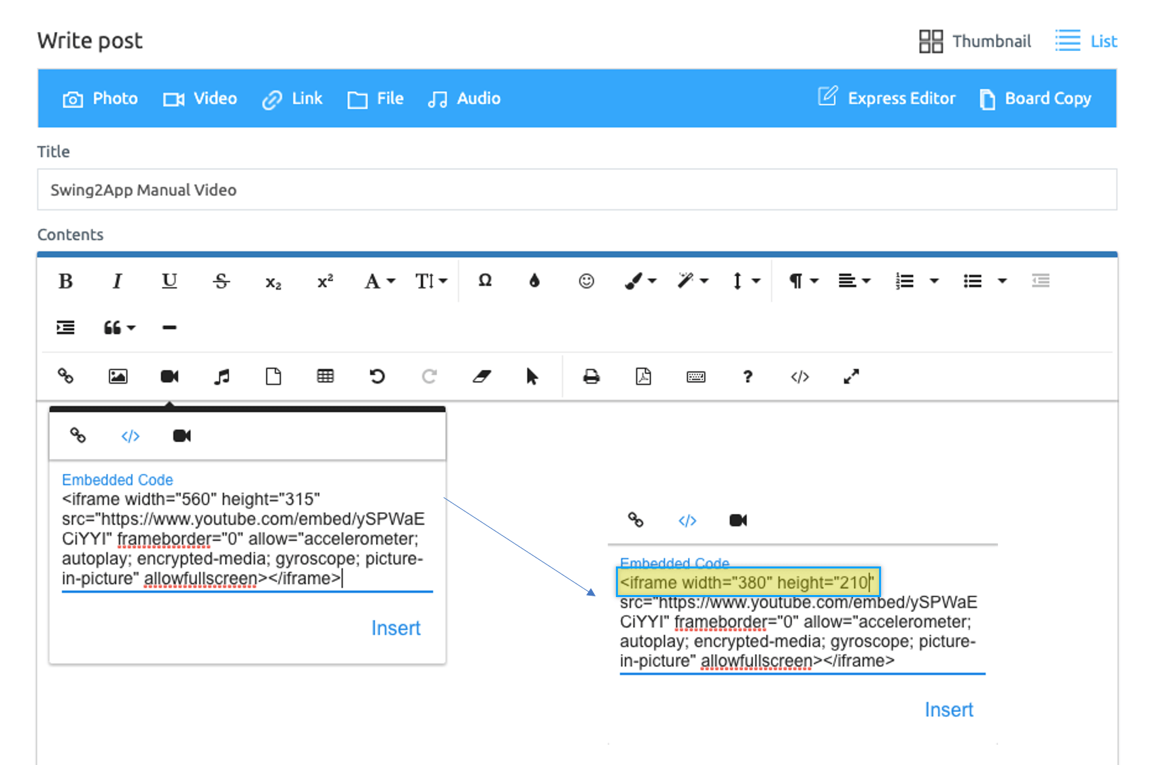
Task: Click the Title input field
Action: click(576, 190)
